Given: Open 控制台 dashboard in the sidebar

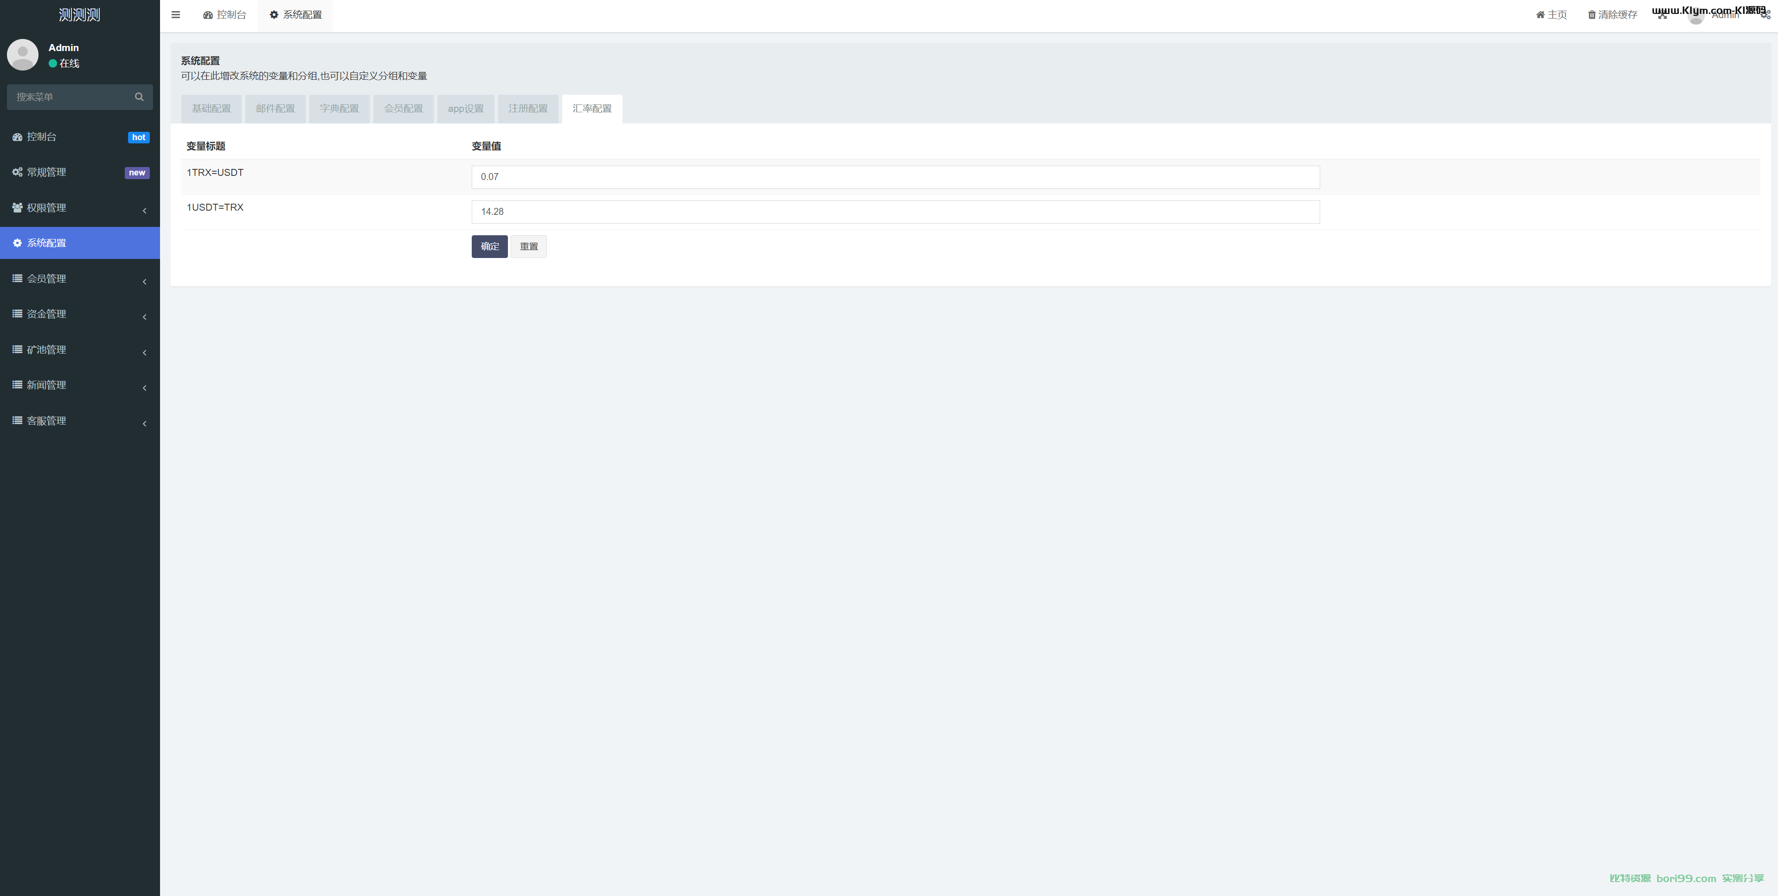Looking at the screenshot, I should 41,137.
